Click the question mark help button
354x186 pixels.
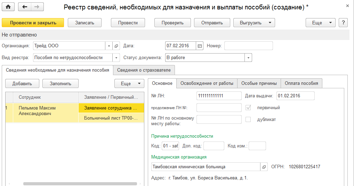[343, 23]
